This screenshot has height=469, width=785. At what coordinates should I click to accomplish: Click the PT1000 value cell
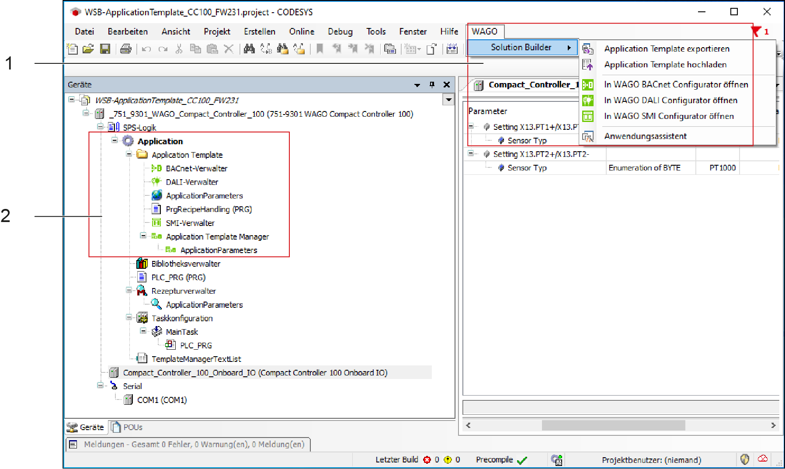(718, 168)
